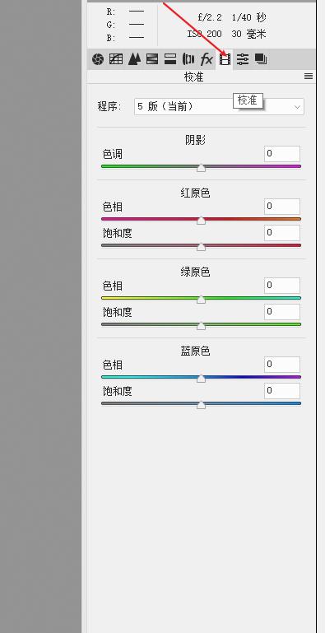Click the 绿原色 色相 slider handle

point(201,300)
